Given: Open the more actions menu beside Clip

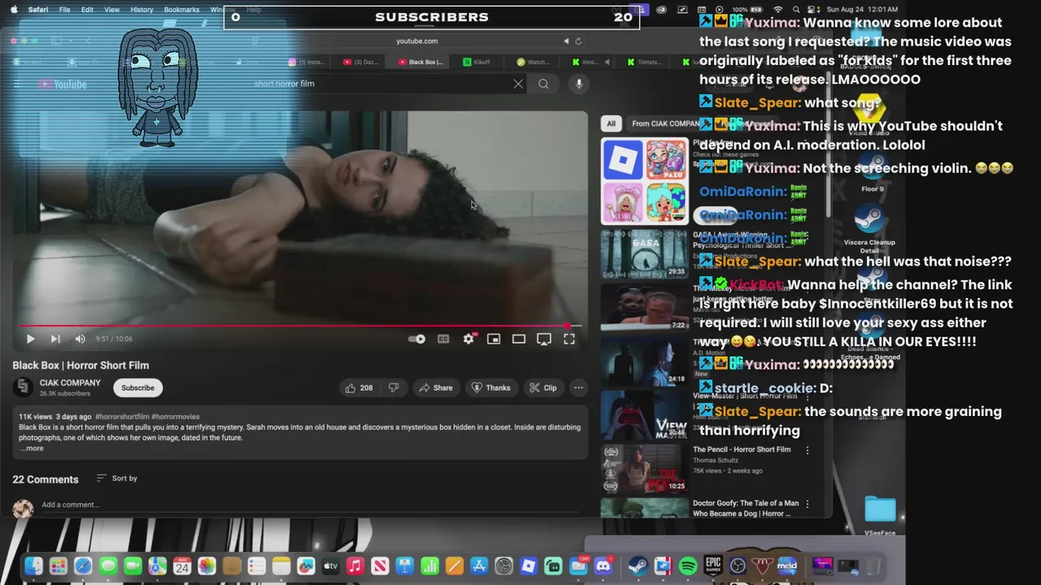Looking at the screenshot, I should coord(578,388).
